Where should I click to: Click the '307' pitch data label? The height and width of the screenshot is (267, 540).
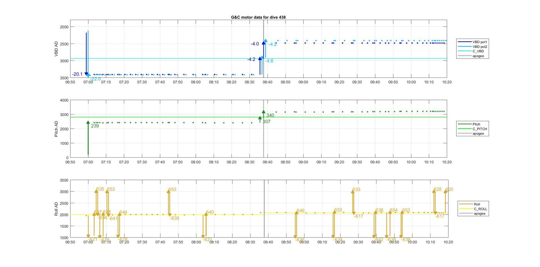pyautogui.click(x=267, y=121)
